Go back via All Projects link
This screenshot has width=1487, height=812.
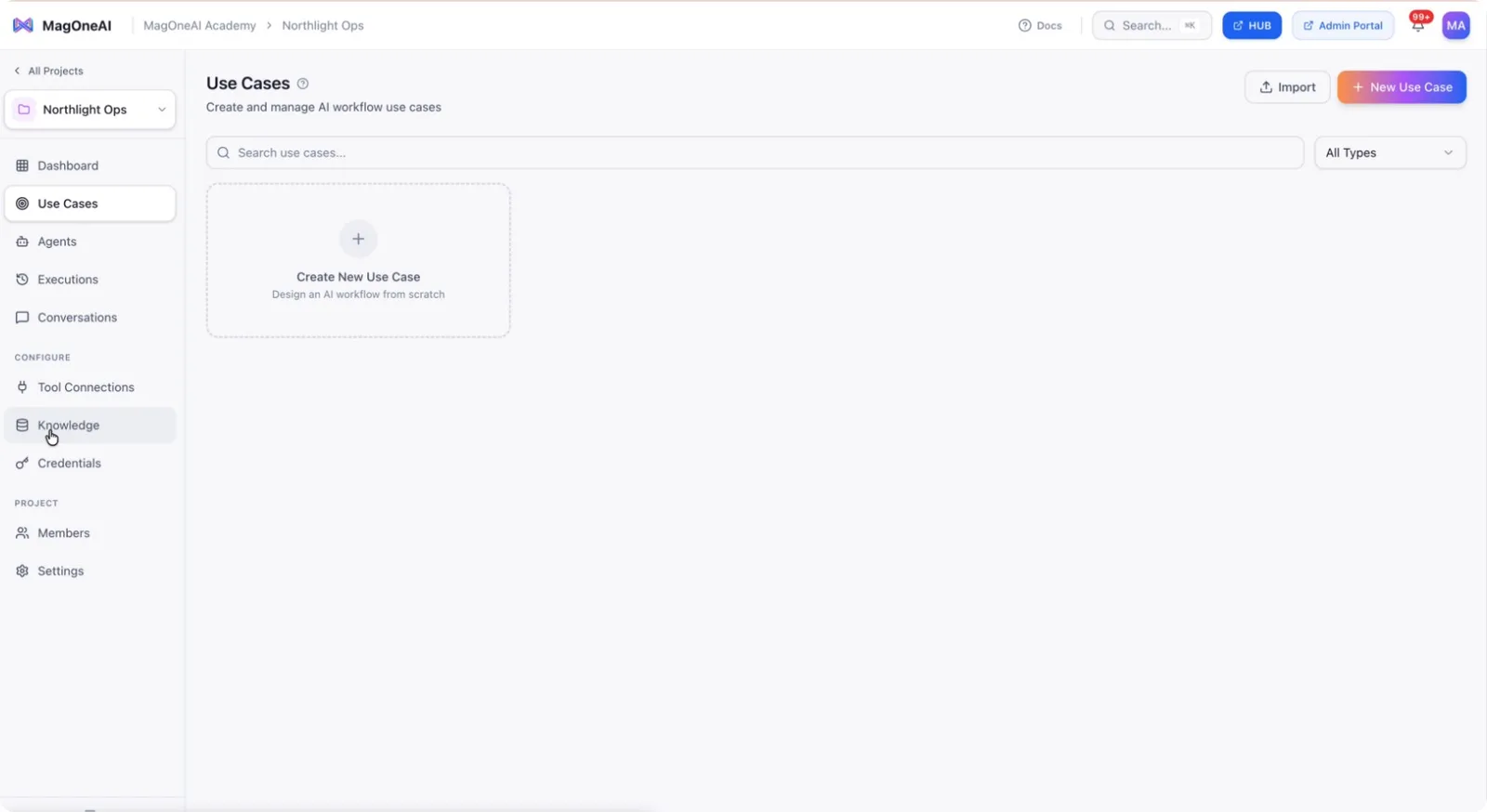[48, 71]
